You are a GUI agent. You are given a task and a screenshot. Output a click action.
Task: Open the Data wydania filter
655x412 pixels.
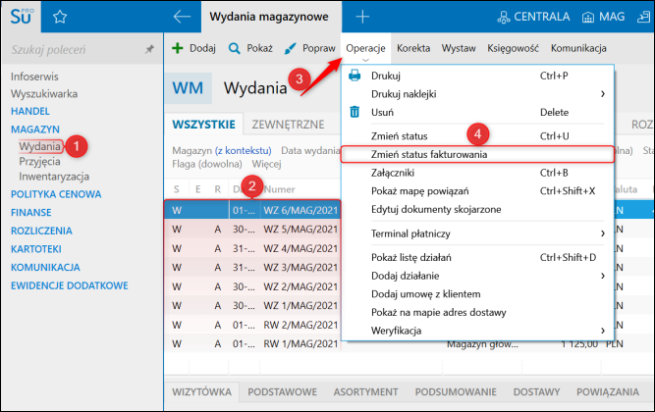310,150
